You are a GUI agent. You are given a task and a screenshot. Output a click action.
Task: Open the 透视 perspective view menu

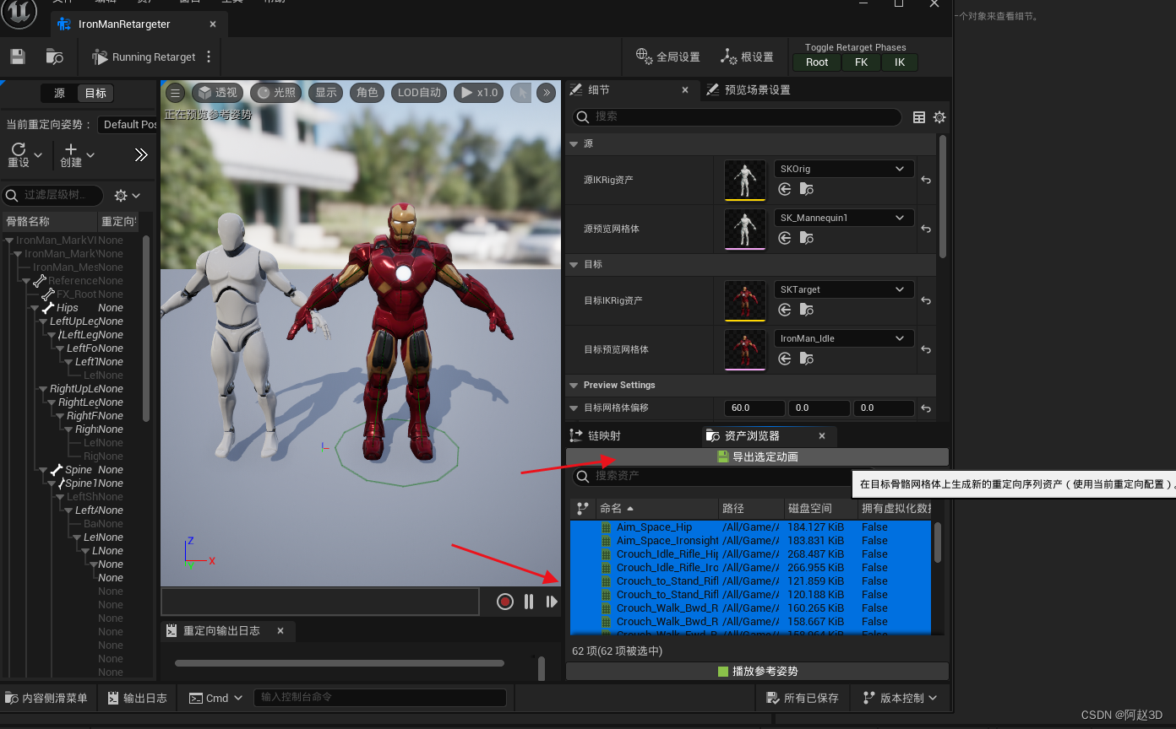point(218,93)
